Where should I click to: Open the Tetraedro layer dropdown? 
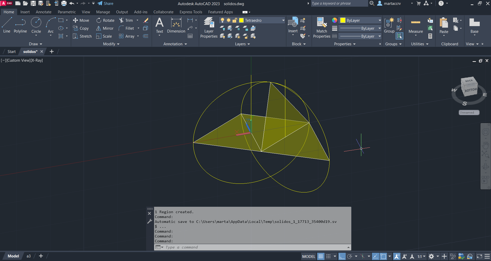(283, 20)
